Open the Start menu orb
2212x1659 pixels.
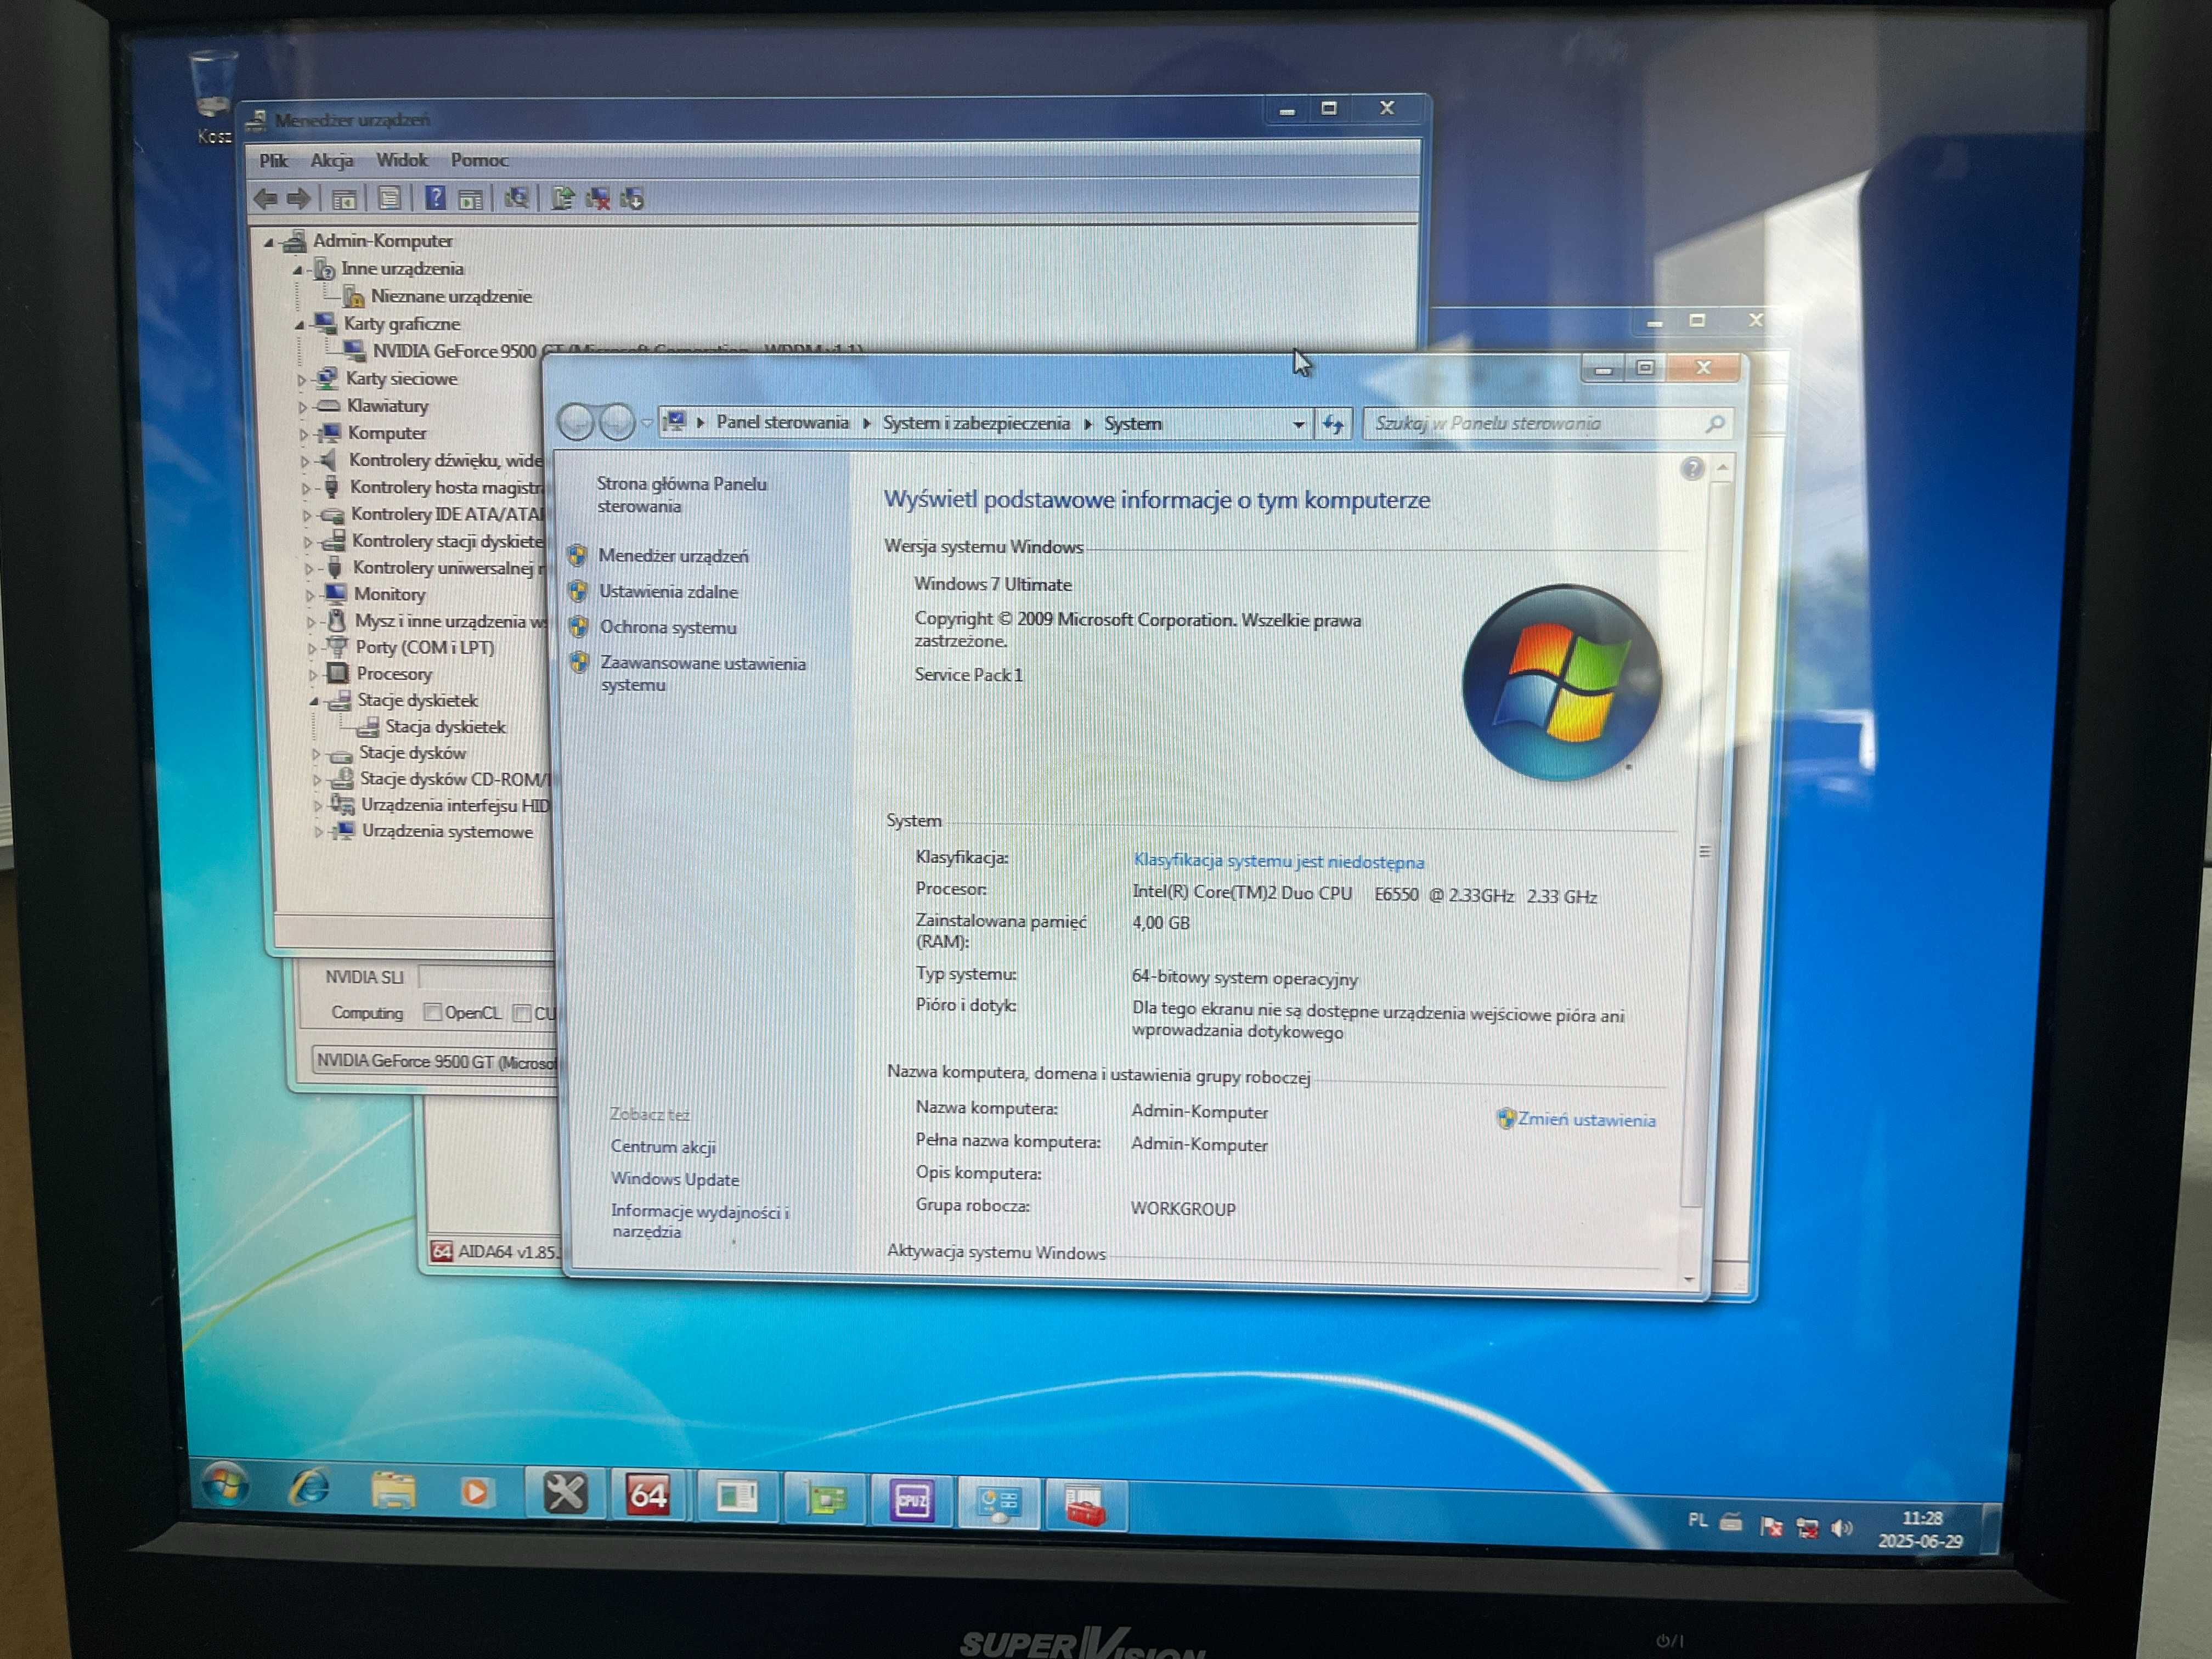point(225,1485)
